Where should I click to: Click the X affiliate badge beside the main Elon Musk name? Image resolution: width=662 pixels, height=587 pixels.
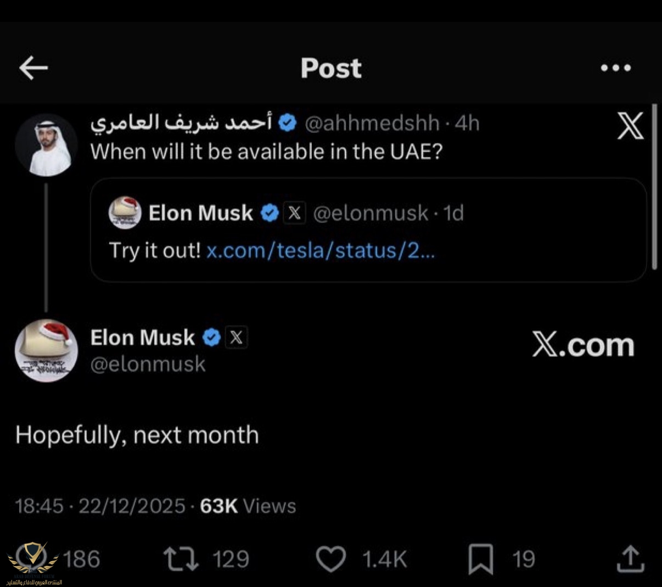[237, 337]
